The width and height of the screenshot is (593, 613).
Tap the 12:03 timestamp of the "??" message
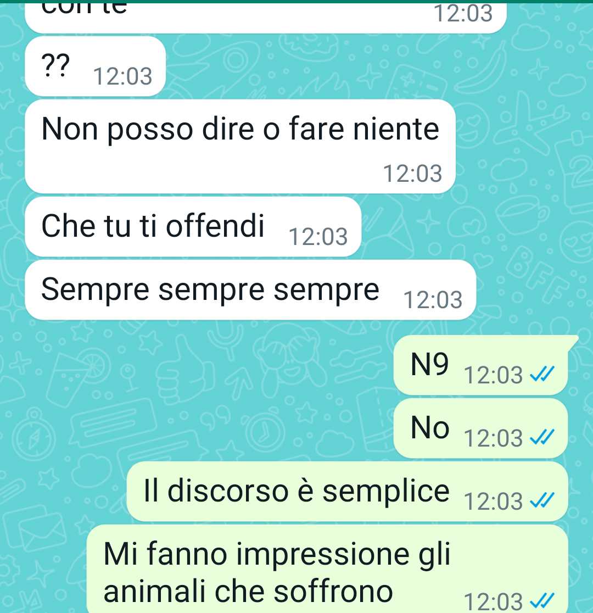point(123,76)
